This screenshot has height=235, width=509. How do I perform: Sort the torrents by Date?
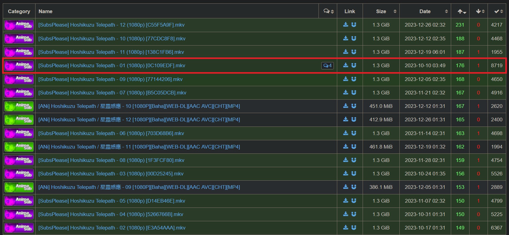point(425,11)
